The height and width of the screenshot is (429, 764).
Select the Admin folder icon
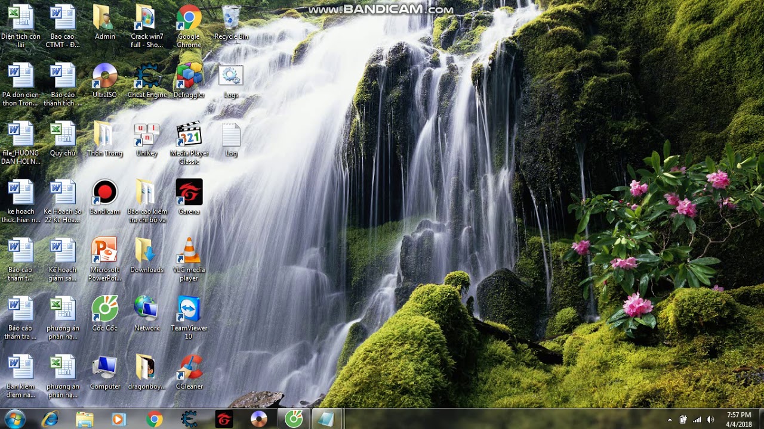click(x=105, y=23)
